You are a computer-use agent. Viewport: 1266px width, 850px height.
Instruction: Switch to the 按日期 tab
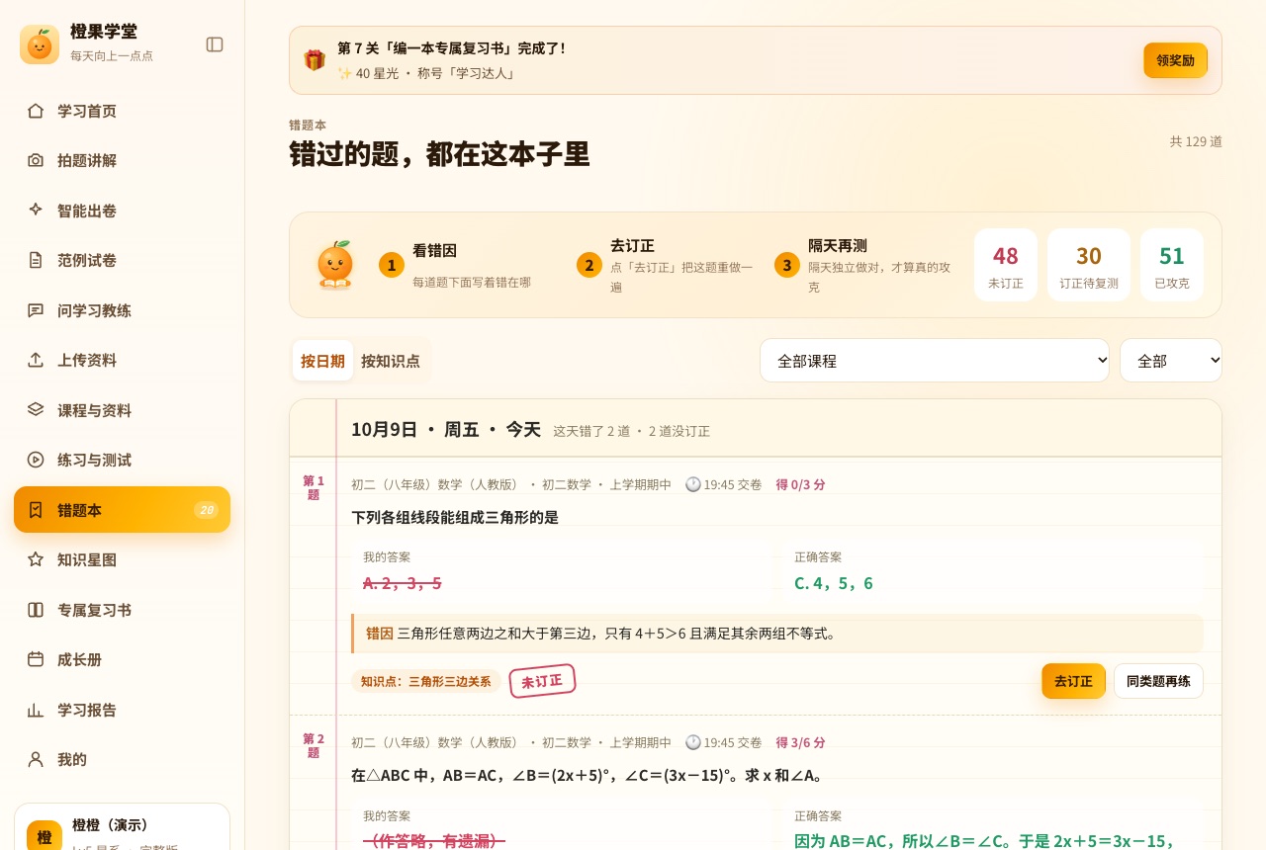322,361
